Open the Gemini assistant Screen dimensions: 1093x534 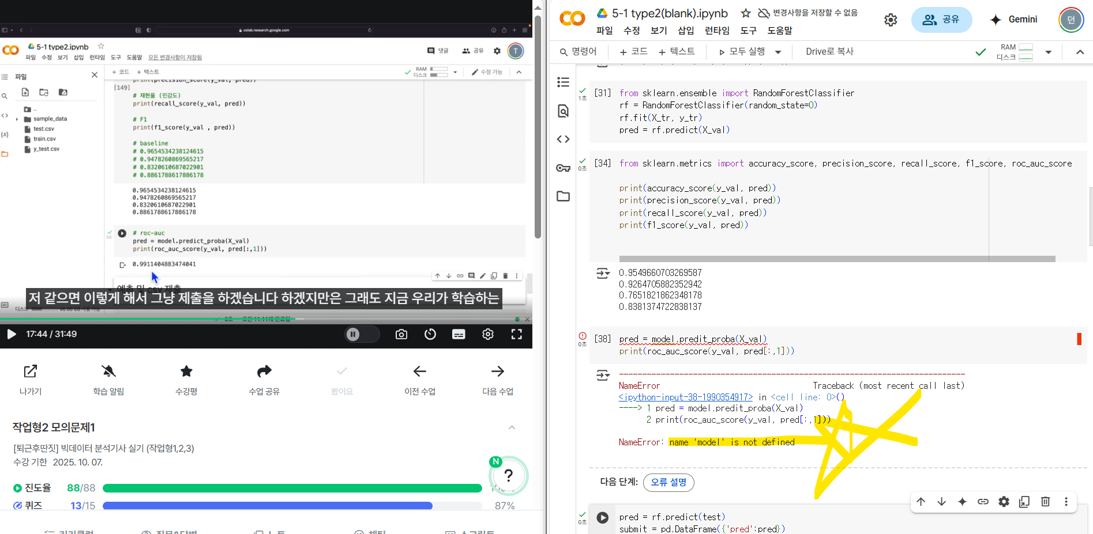1013,20
